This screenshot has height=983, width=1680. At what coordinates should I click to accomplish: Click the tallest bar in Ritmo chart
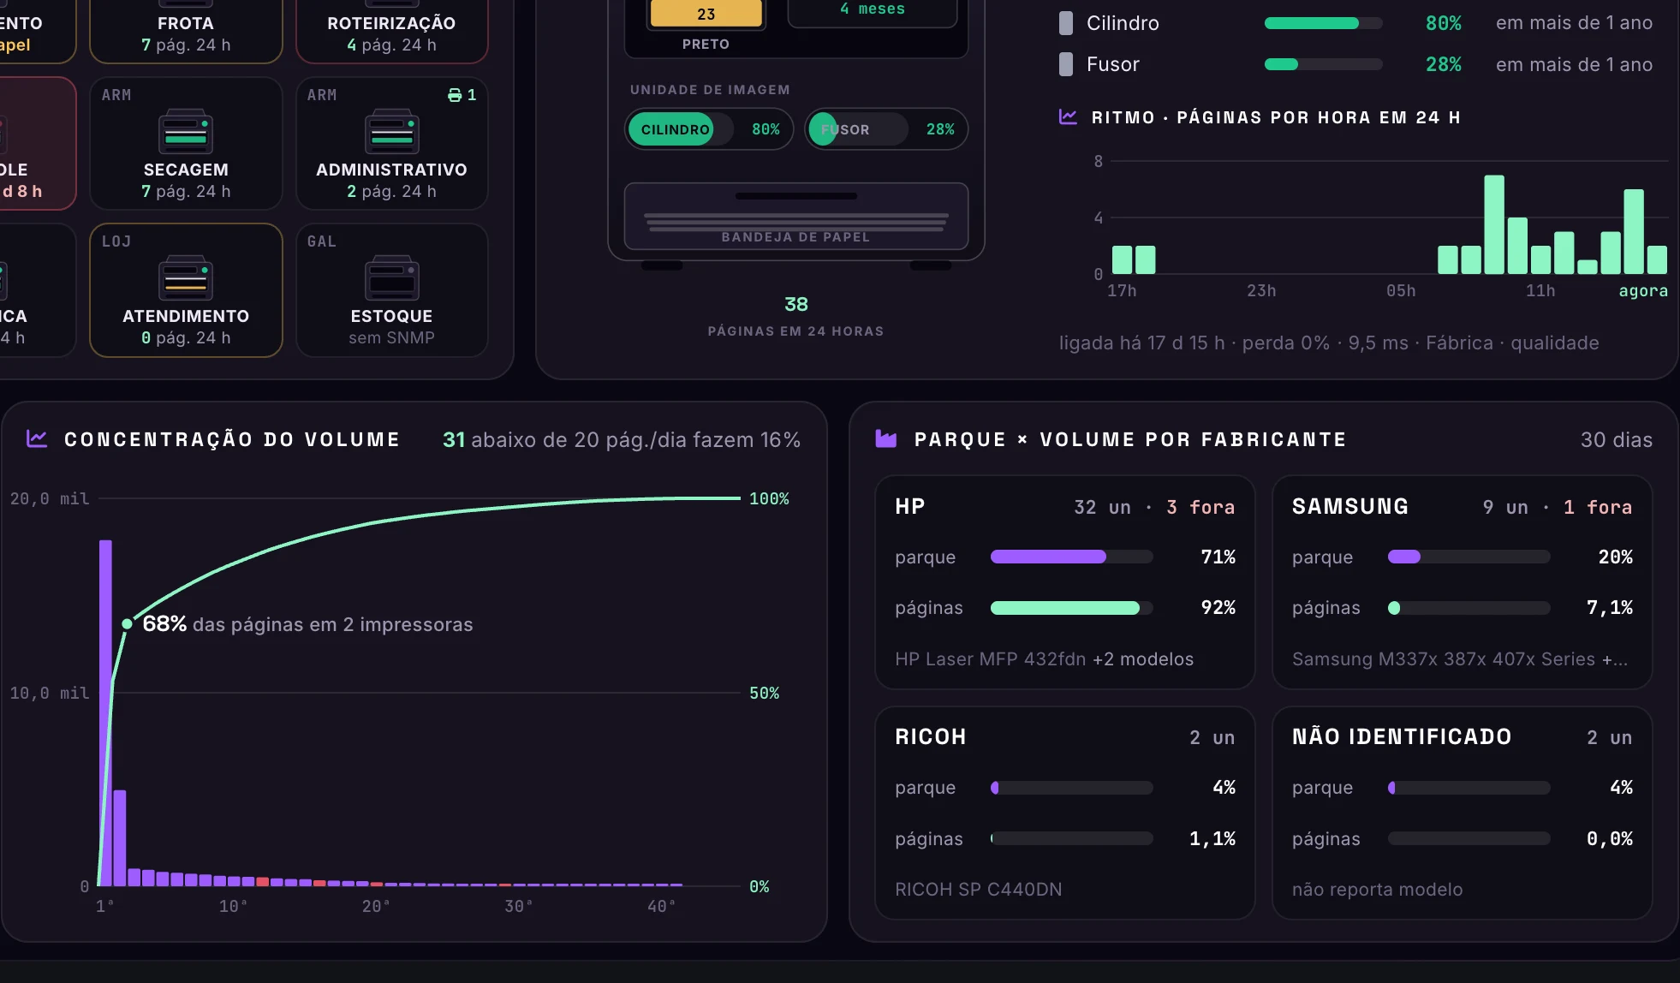pyautogui.click(x=1494, y=224)
